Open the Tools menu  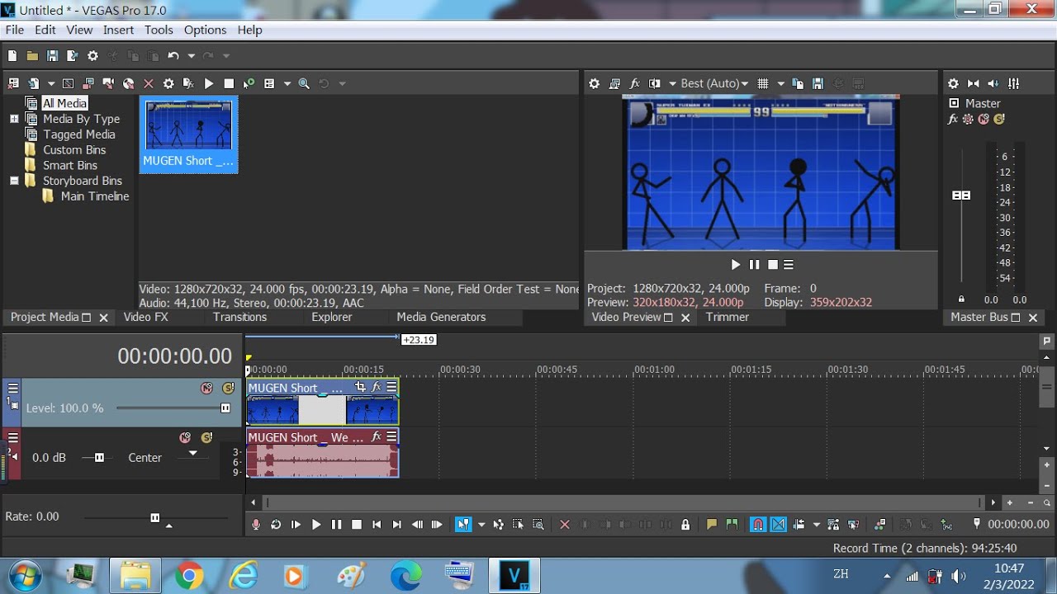click(x=159, y=30)
